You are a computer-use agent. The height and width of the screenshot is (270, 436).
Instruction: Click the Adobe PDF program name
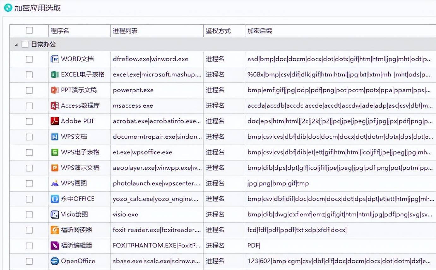pos(78,121)
